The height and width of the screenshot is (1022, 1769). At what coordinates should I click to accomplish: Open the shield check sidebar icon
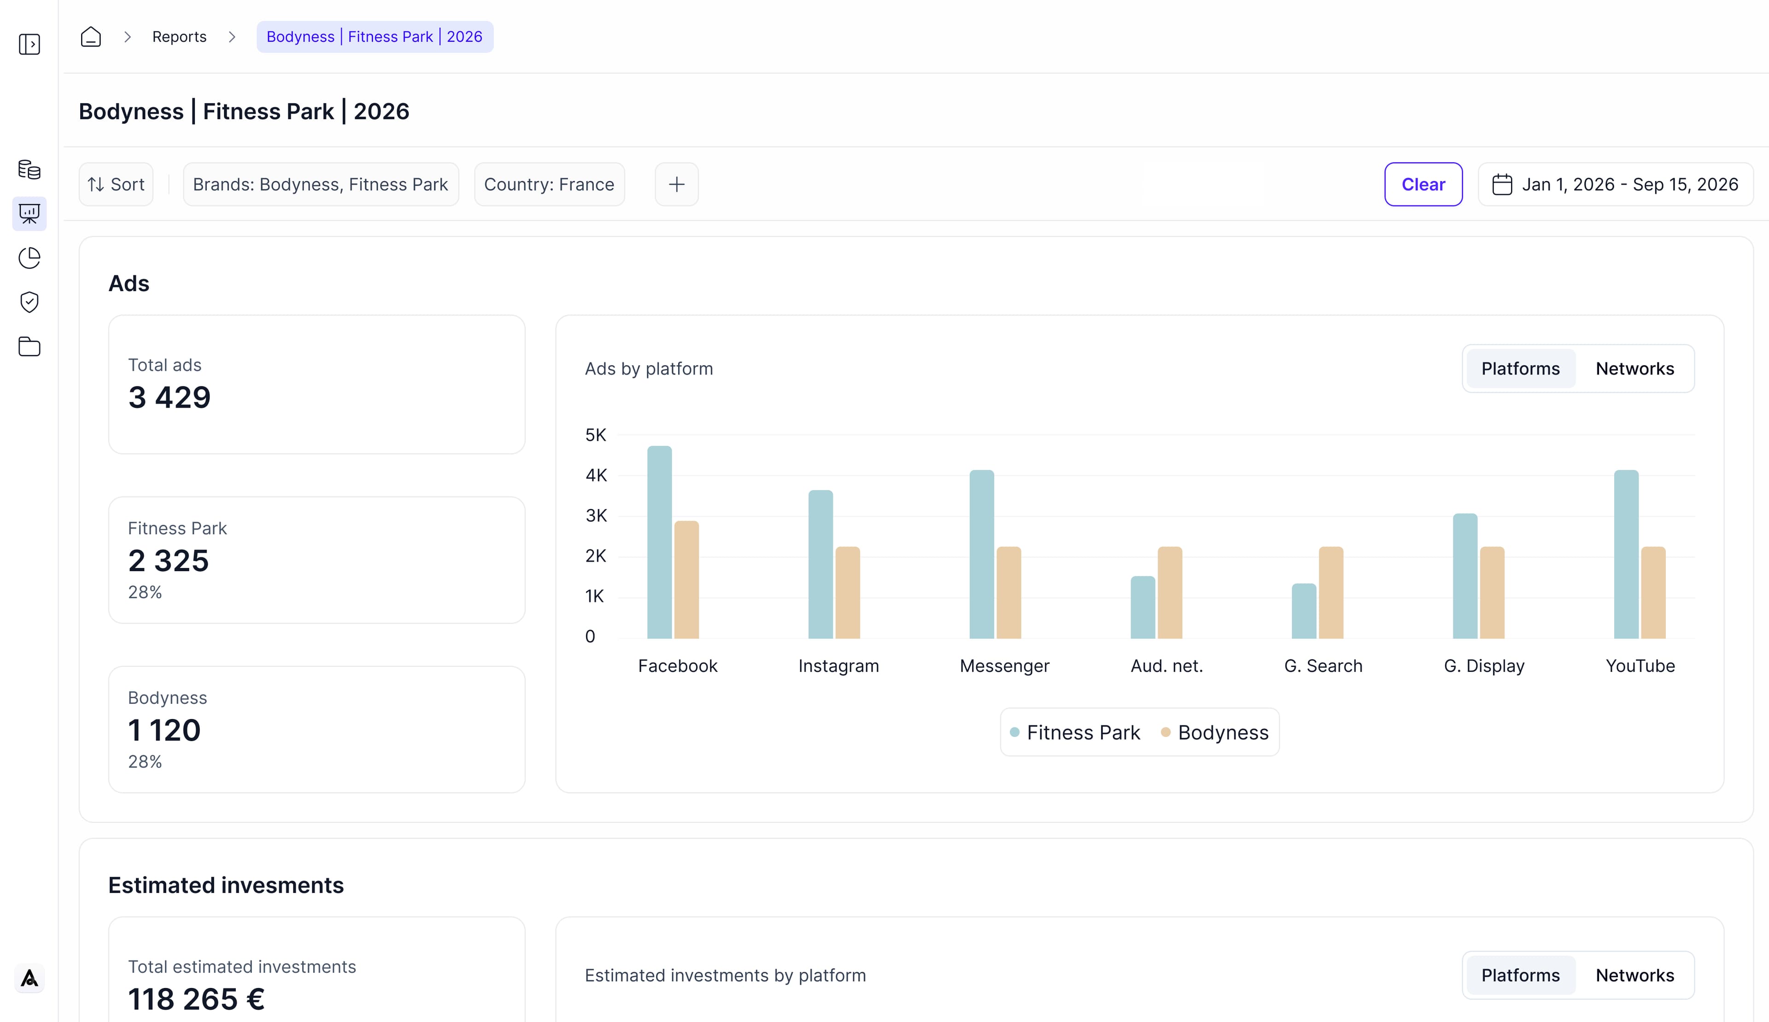(x=29, y=302)
